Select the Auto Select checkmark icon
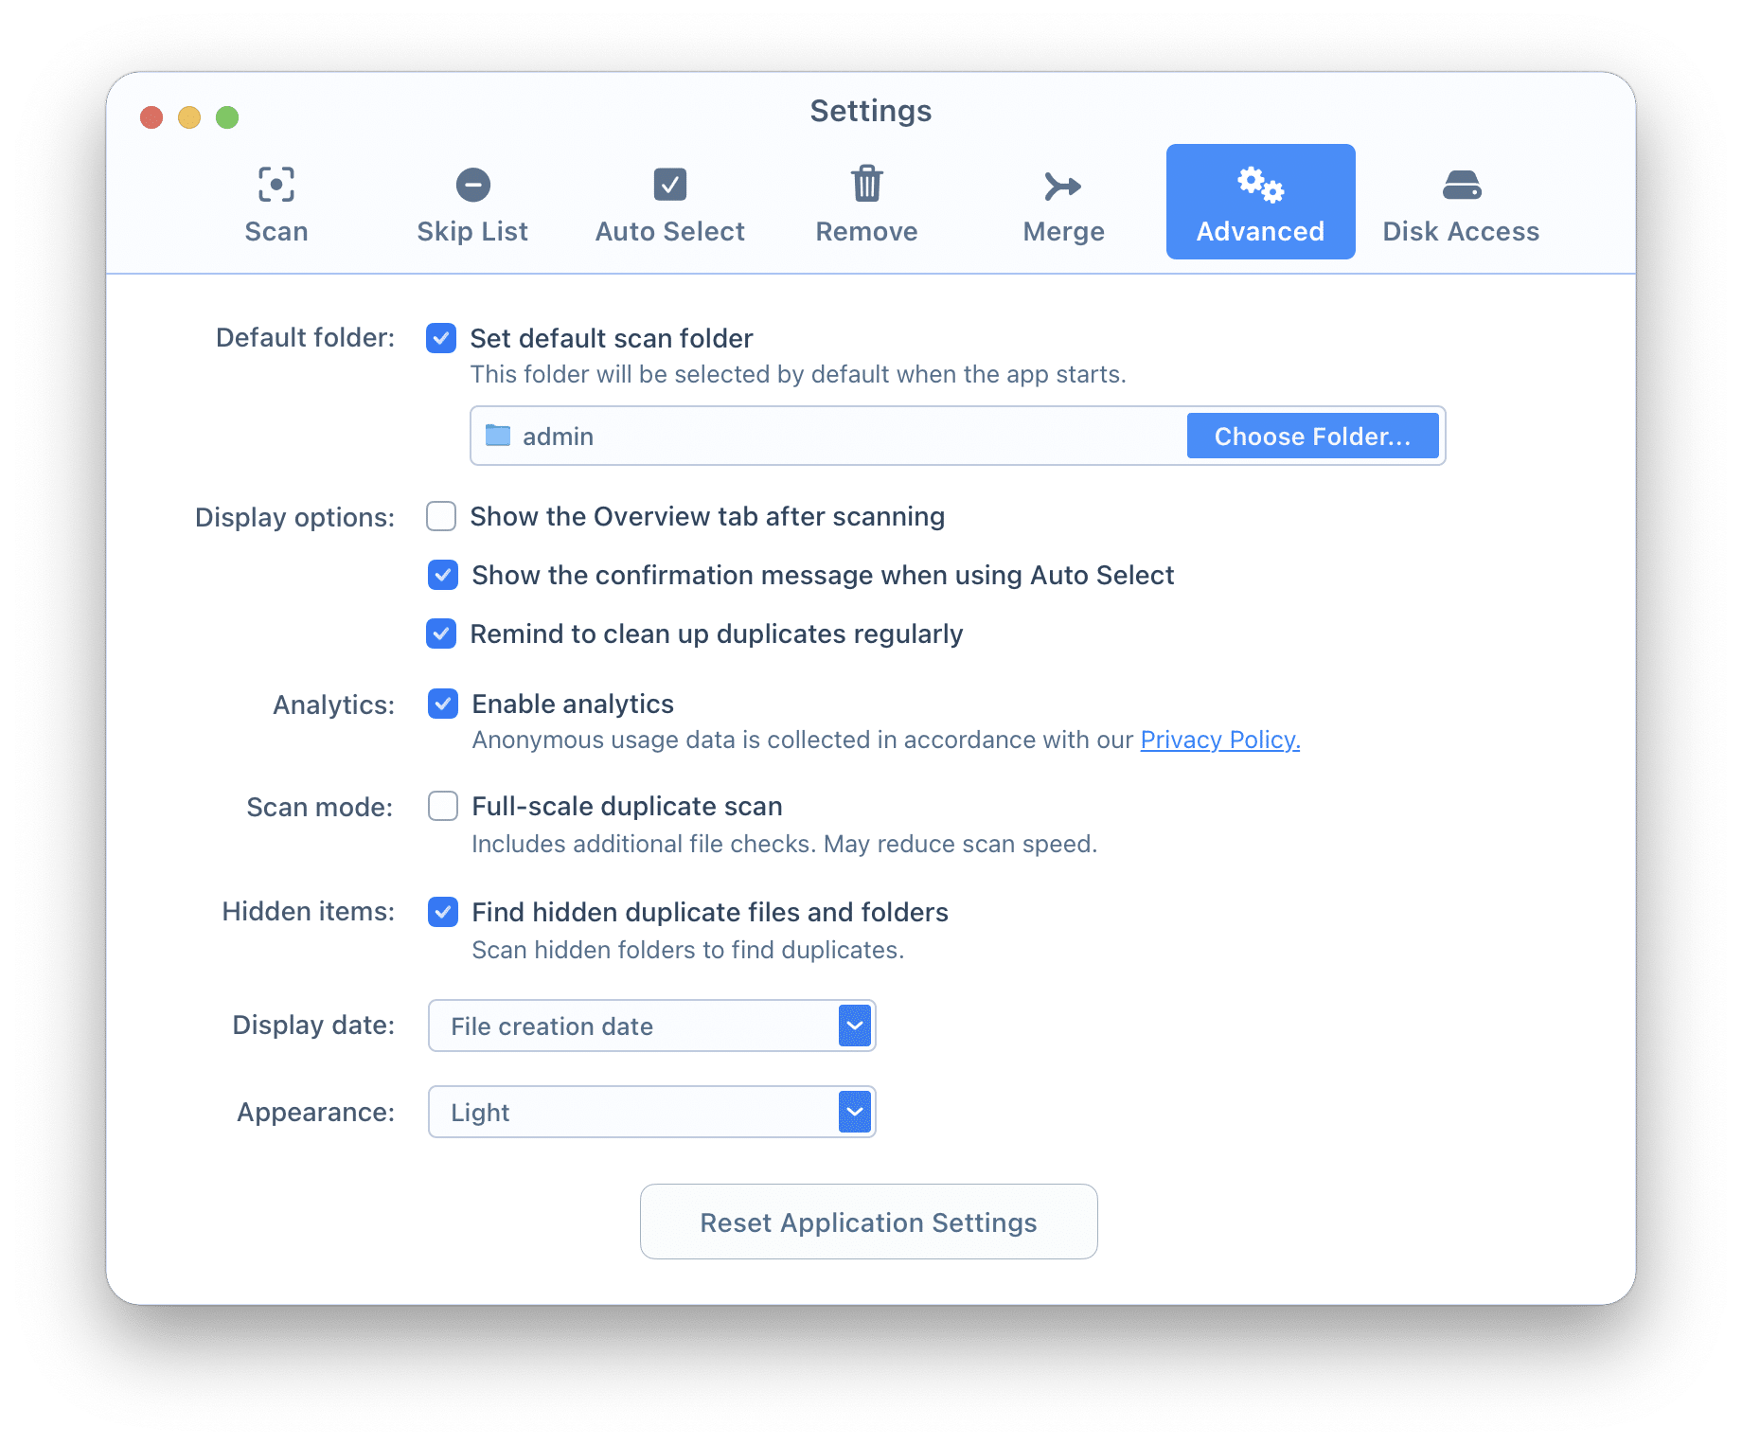The height and width of the screenshot is (1445, 1742). 669,185
